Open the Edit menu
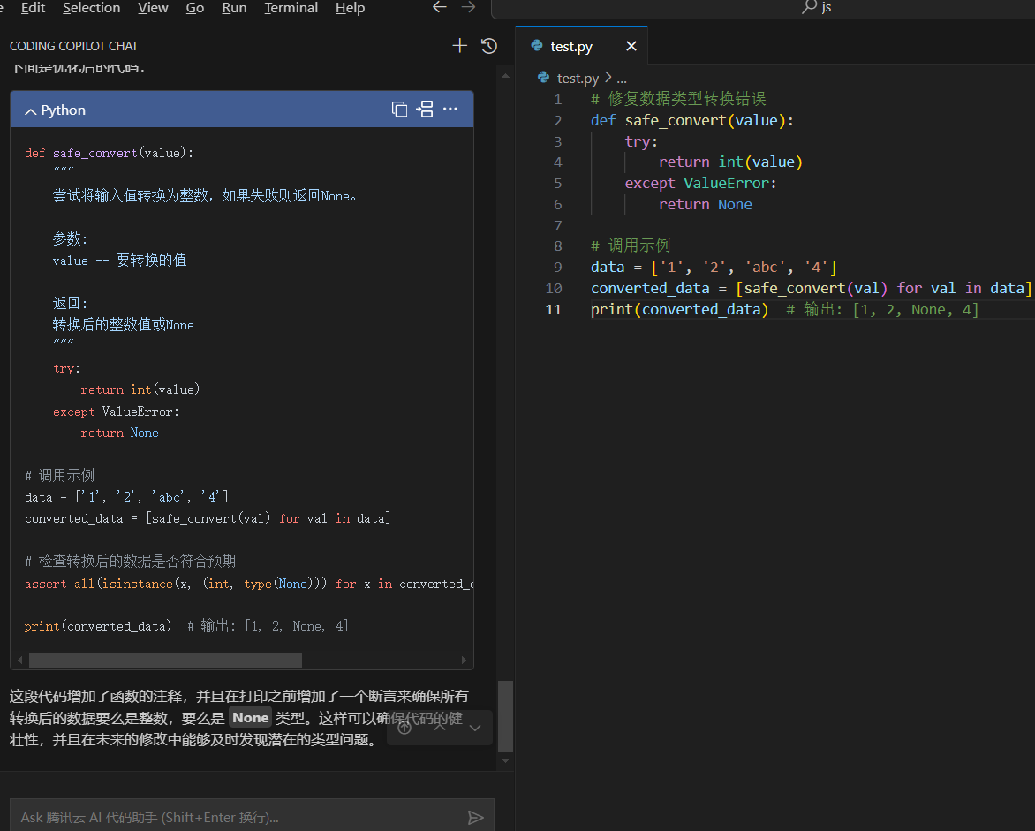 tap(33, 8)
